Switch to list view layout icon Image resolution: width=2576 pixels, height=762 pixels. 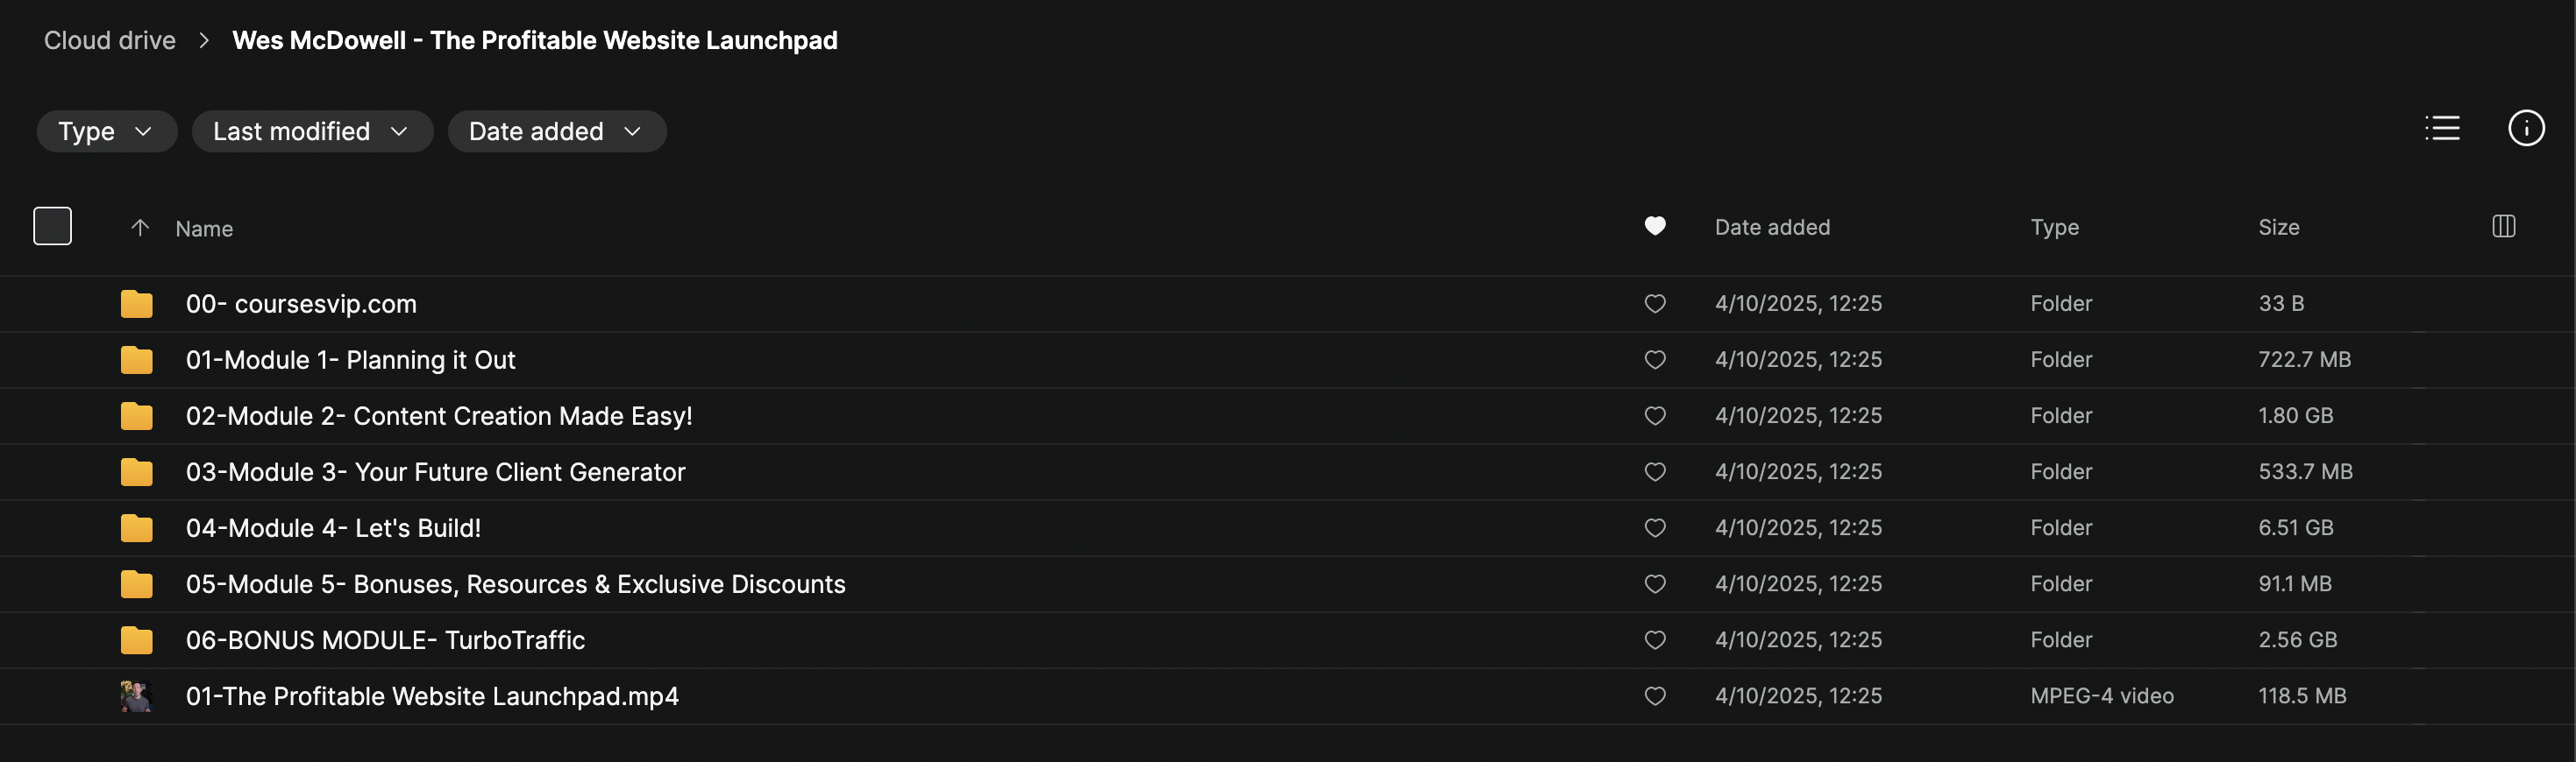(x=2441, y=129)
